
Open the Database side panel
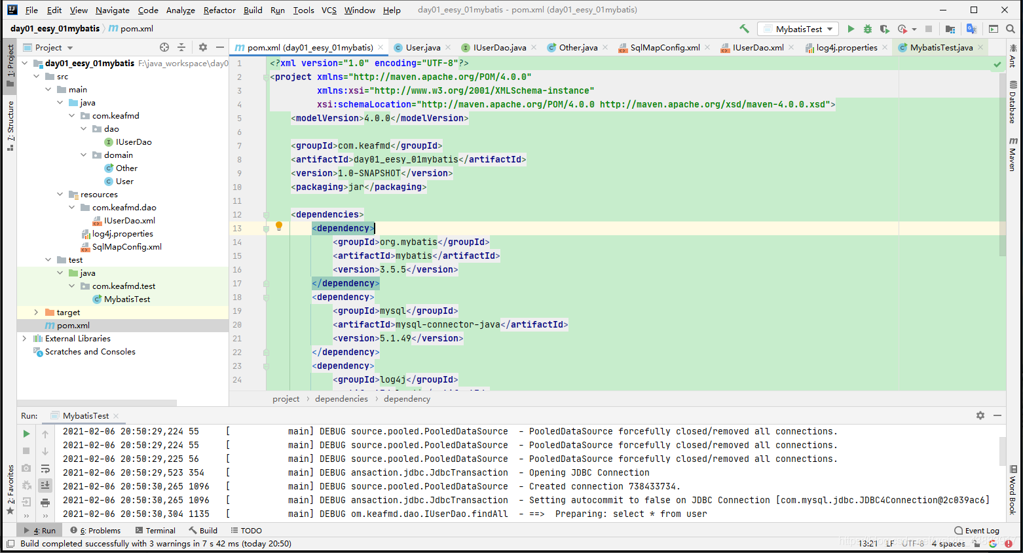point(1013,102)
